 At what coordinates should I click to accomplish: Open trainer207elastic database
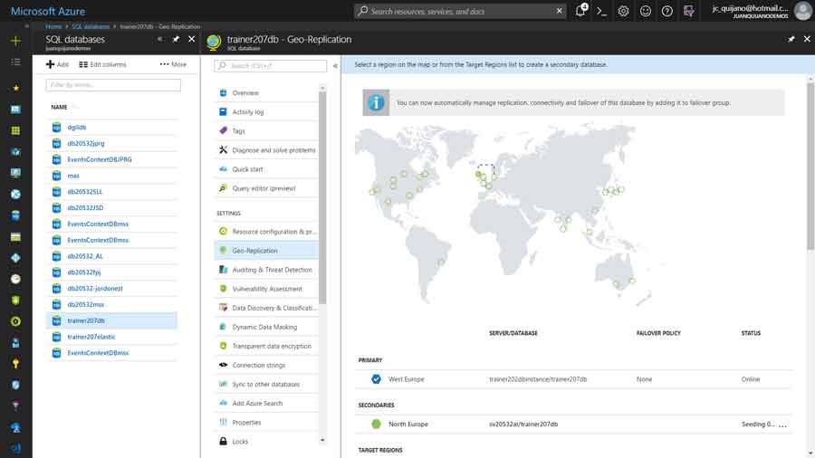click(x=91, y=337)
